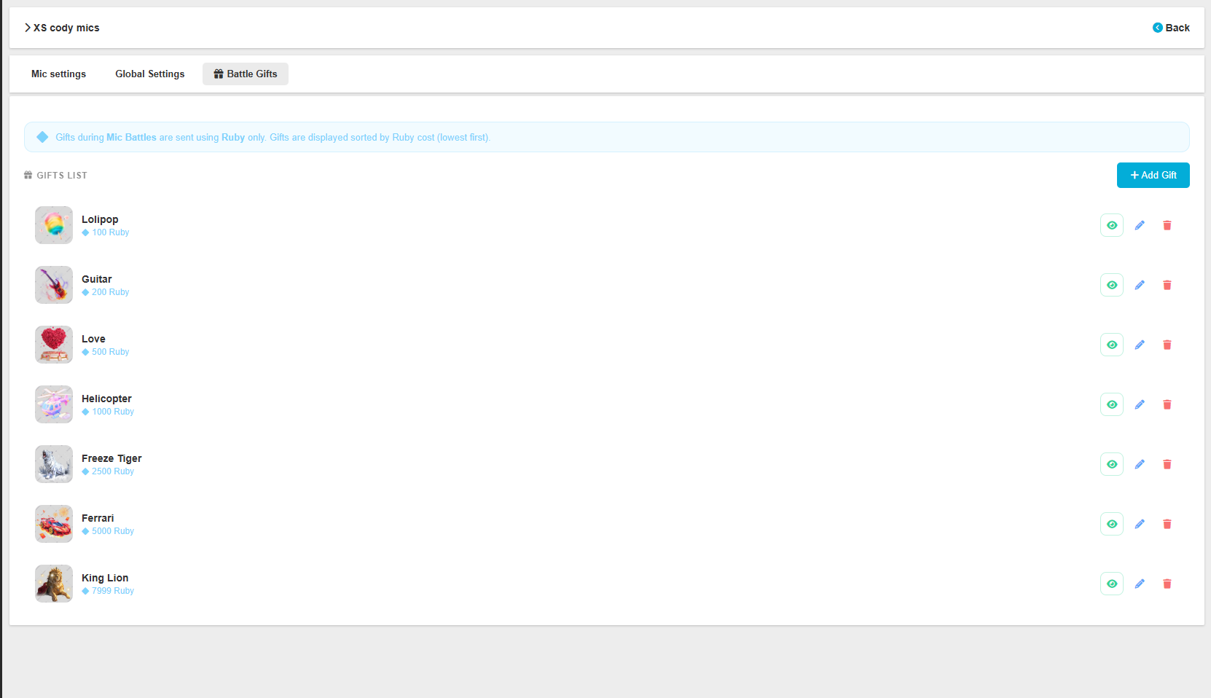
Task: Edit the Love gift
Action: [1140, 345]
